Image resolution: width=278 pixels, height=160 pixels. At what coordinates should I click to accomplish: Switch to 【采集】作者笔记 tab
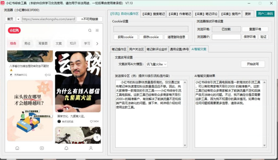click(180, 14)
